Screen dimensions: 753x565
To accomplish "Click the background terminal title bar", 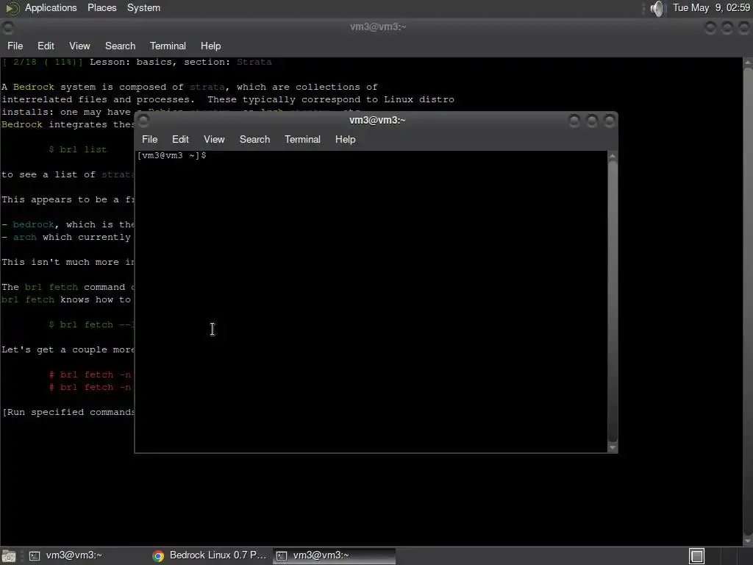I will (377, 27).
